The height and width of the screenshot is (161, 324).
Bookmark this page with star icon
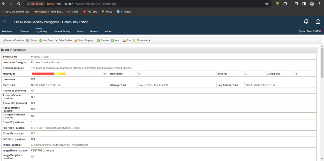point(267,4)
